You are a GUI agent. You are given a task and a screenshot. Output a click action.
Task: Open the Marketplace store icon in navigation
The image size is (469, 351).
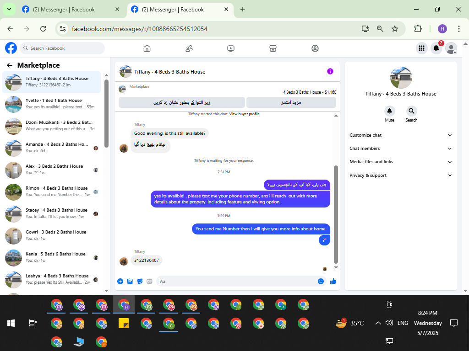(273, 48)
